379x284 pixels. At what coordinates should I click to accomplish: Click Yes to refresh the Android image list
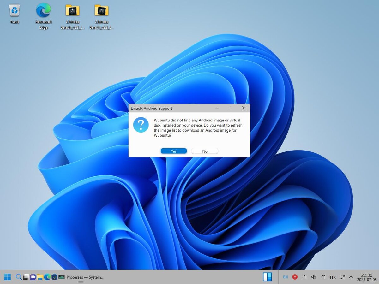(174, 151)
